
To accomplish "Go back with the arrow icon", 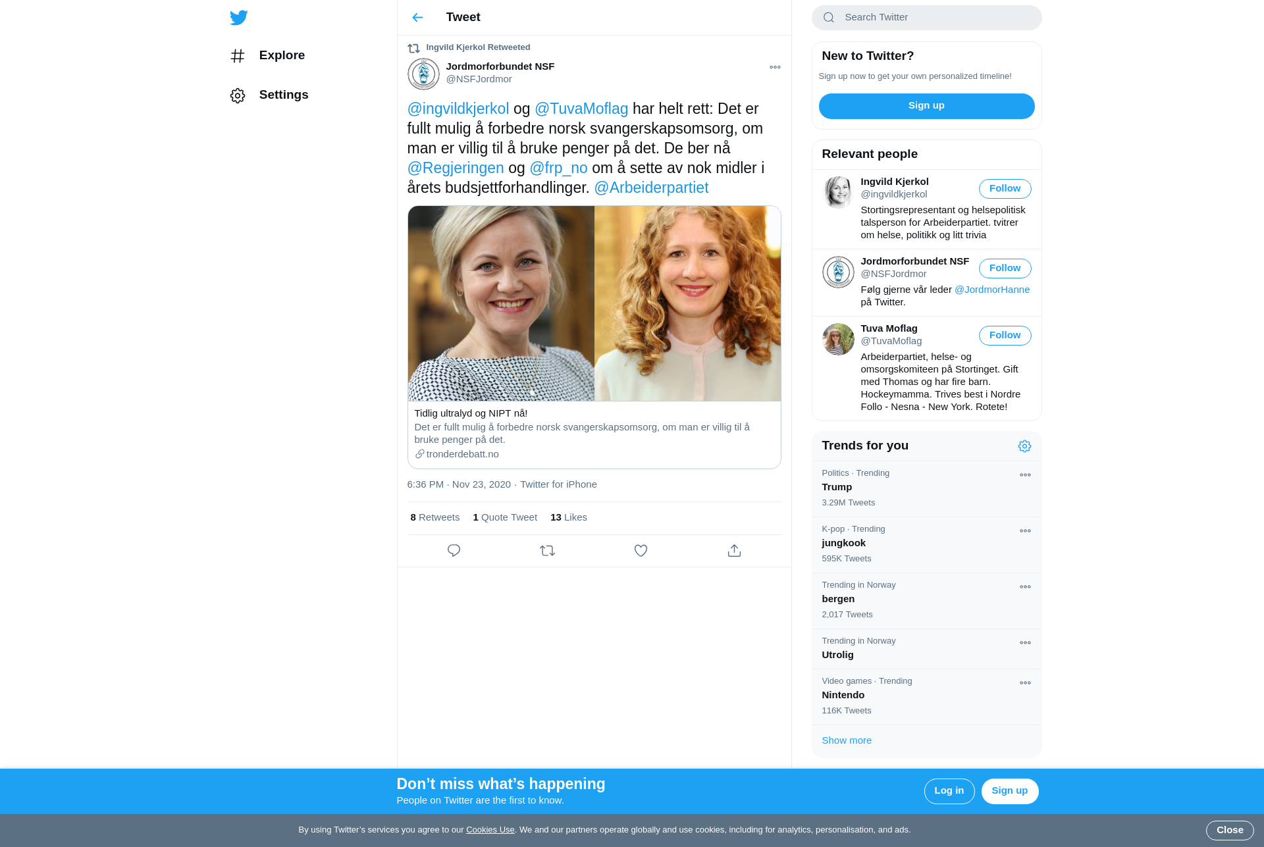I will pos(417,17).
